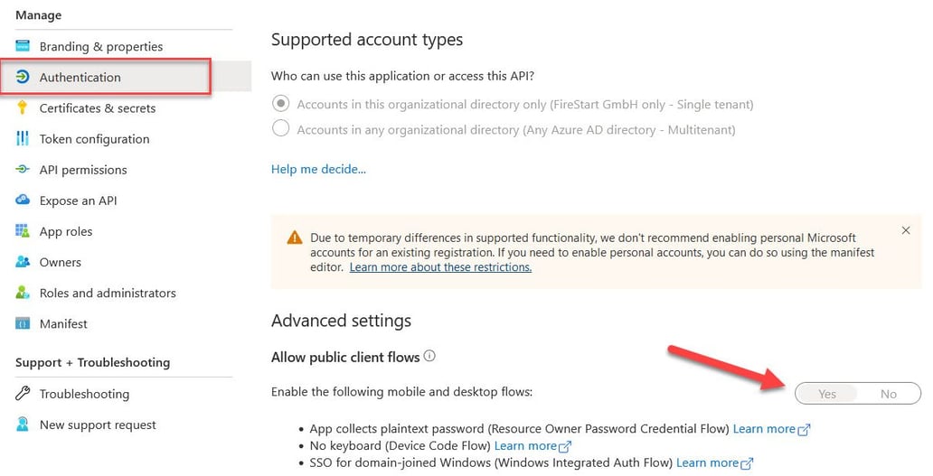Click the Expose an API cloud icon
The height and width of the screenshot is (476, 933).
pos(23,201)
